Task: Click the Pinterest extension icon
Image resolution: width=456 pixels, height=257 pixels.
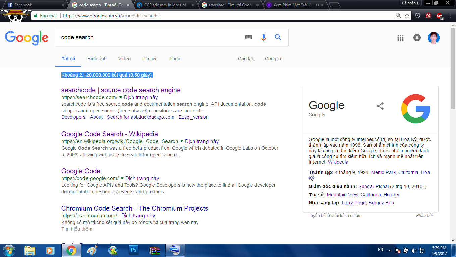Action: (x=428, y=16)
